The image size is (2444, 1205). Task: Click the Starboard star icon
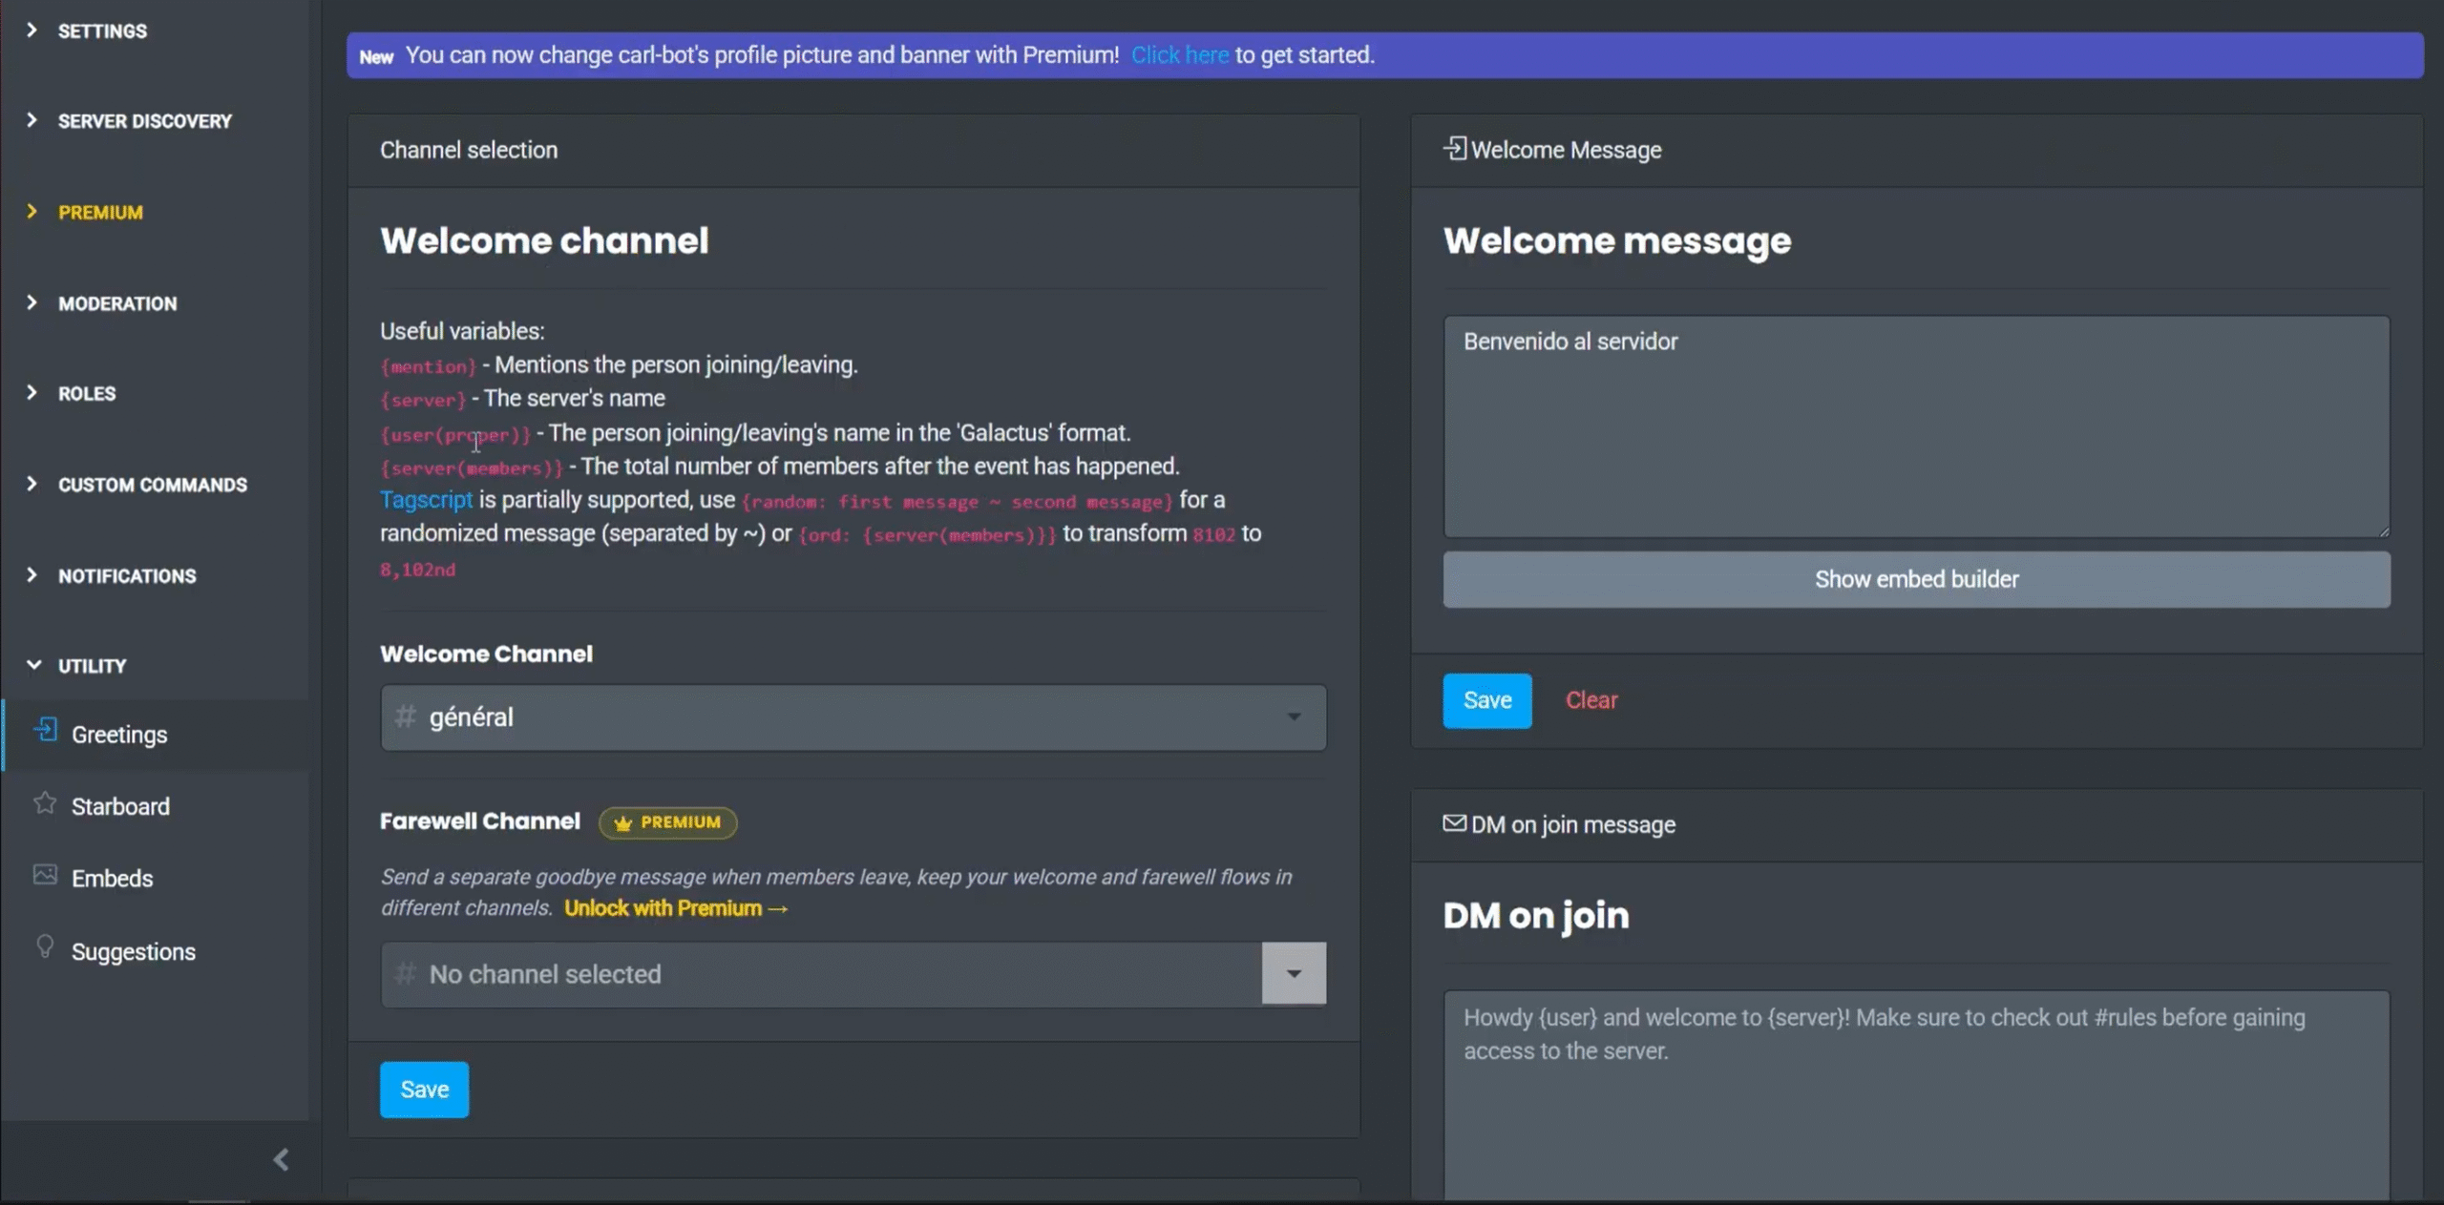pyautogui.click(x=45, y=803)
